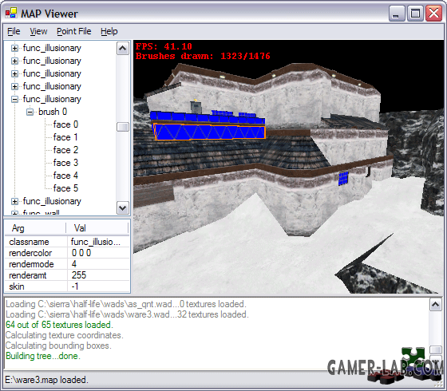The width and height of the screenshot is (447, 391).
Task: Select face 0 in the tree
Action: click(x=65, y=124)
